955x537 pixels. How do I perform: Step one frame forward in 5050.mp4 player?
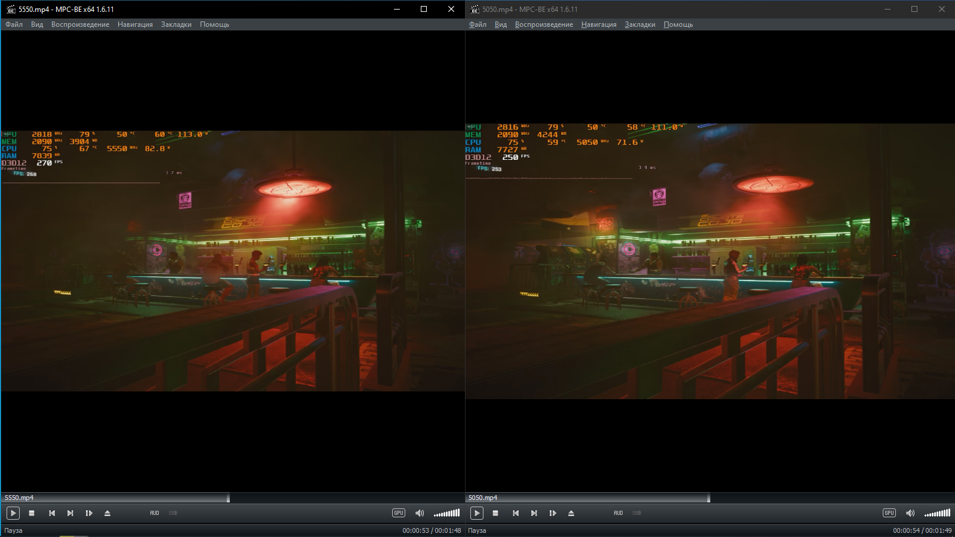(553, 513)
